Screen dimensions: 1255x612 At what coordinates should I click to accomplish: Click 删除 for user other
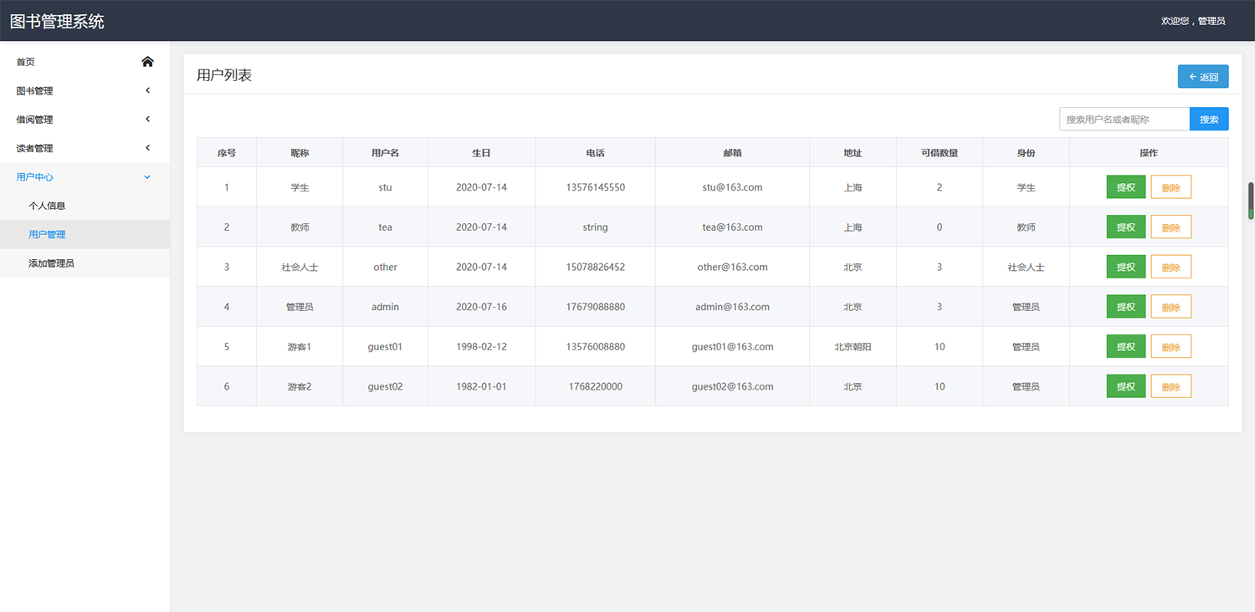1171,267
